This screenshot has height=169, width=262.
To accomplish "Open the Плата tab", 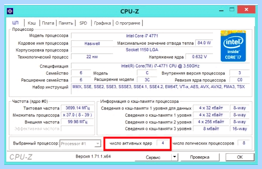I will (48, 23).
